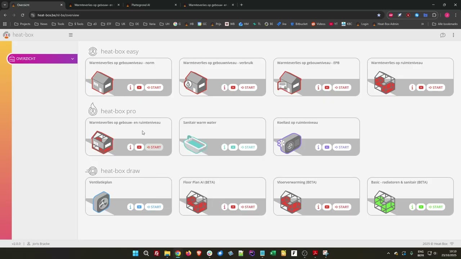Image resolution: width=461 pixels, height=259 pixels.
Task: Toggle the hamburger sidebar menu
Action: (71, 35)
